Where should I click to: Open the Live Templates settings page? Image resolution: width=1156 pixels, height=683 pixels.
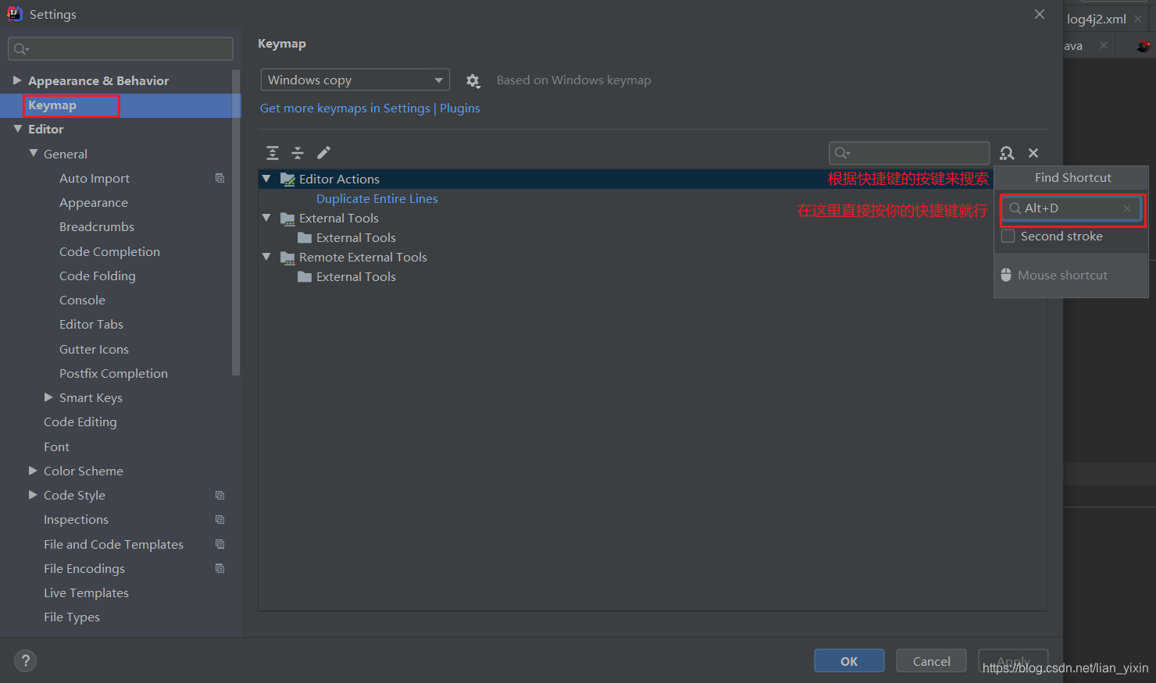[x=86, y=592]
